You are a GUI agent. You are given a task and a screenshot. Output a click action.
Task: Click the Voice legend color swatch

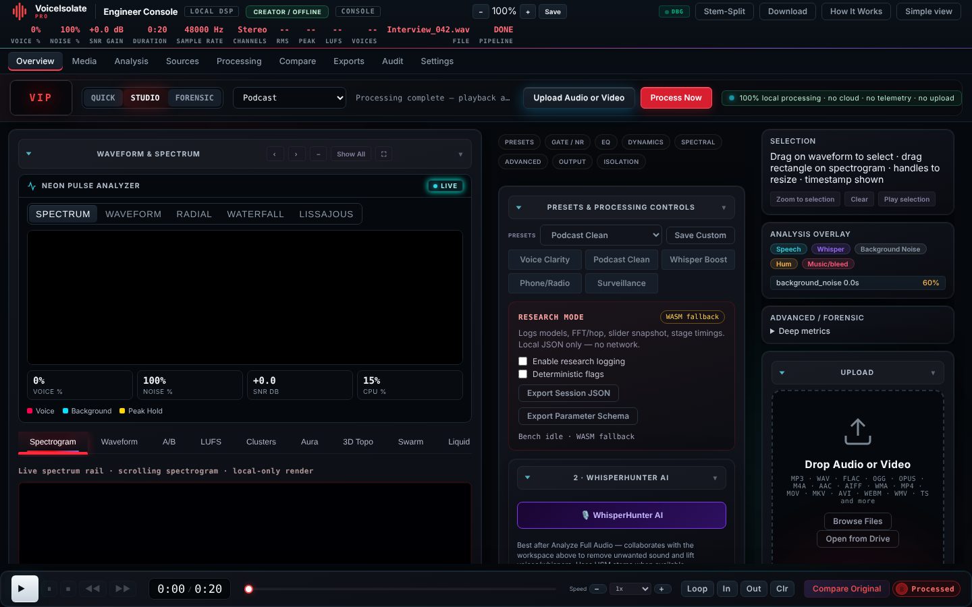click(30, 411)
